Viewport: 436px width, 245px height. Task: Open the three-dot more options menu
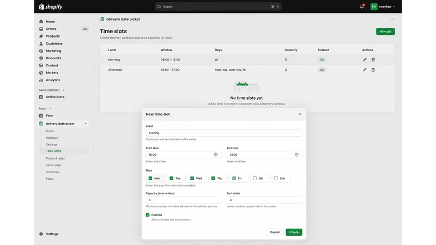[x=392, y=19]
